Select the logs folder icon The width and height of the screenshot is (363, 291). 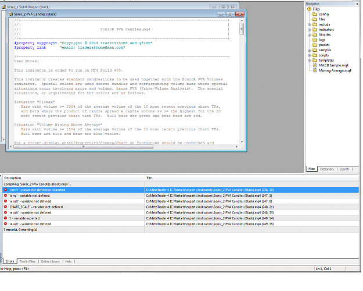pyautogui.click(x=315, y=40)
